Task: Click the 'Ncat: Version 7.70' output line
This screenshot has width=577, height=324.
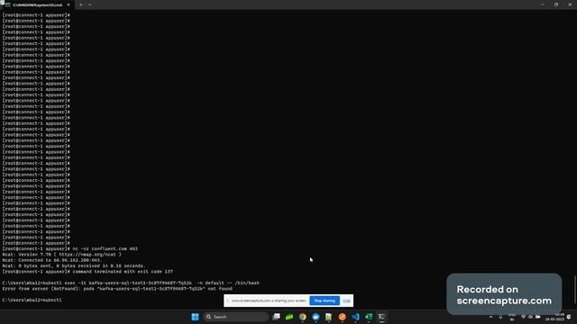Action: (x=62, y=254)
